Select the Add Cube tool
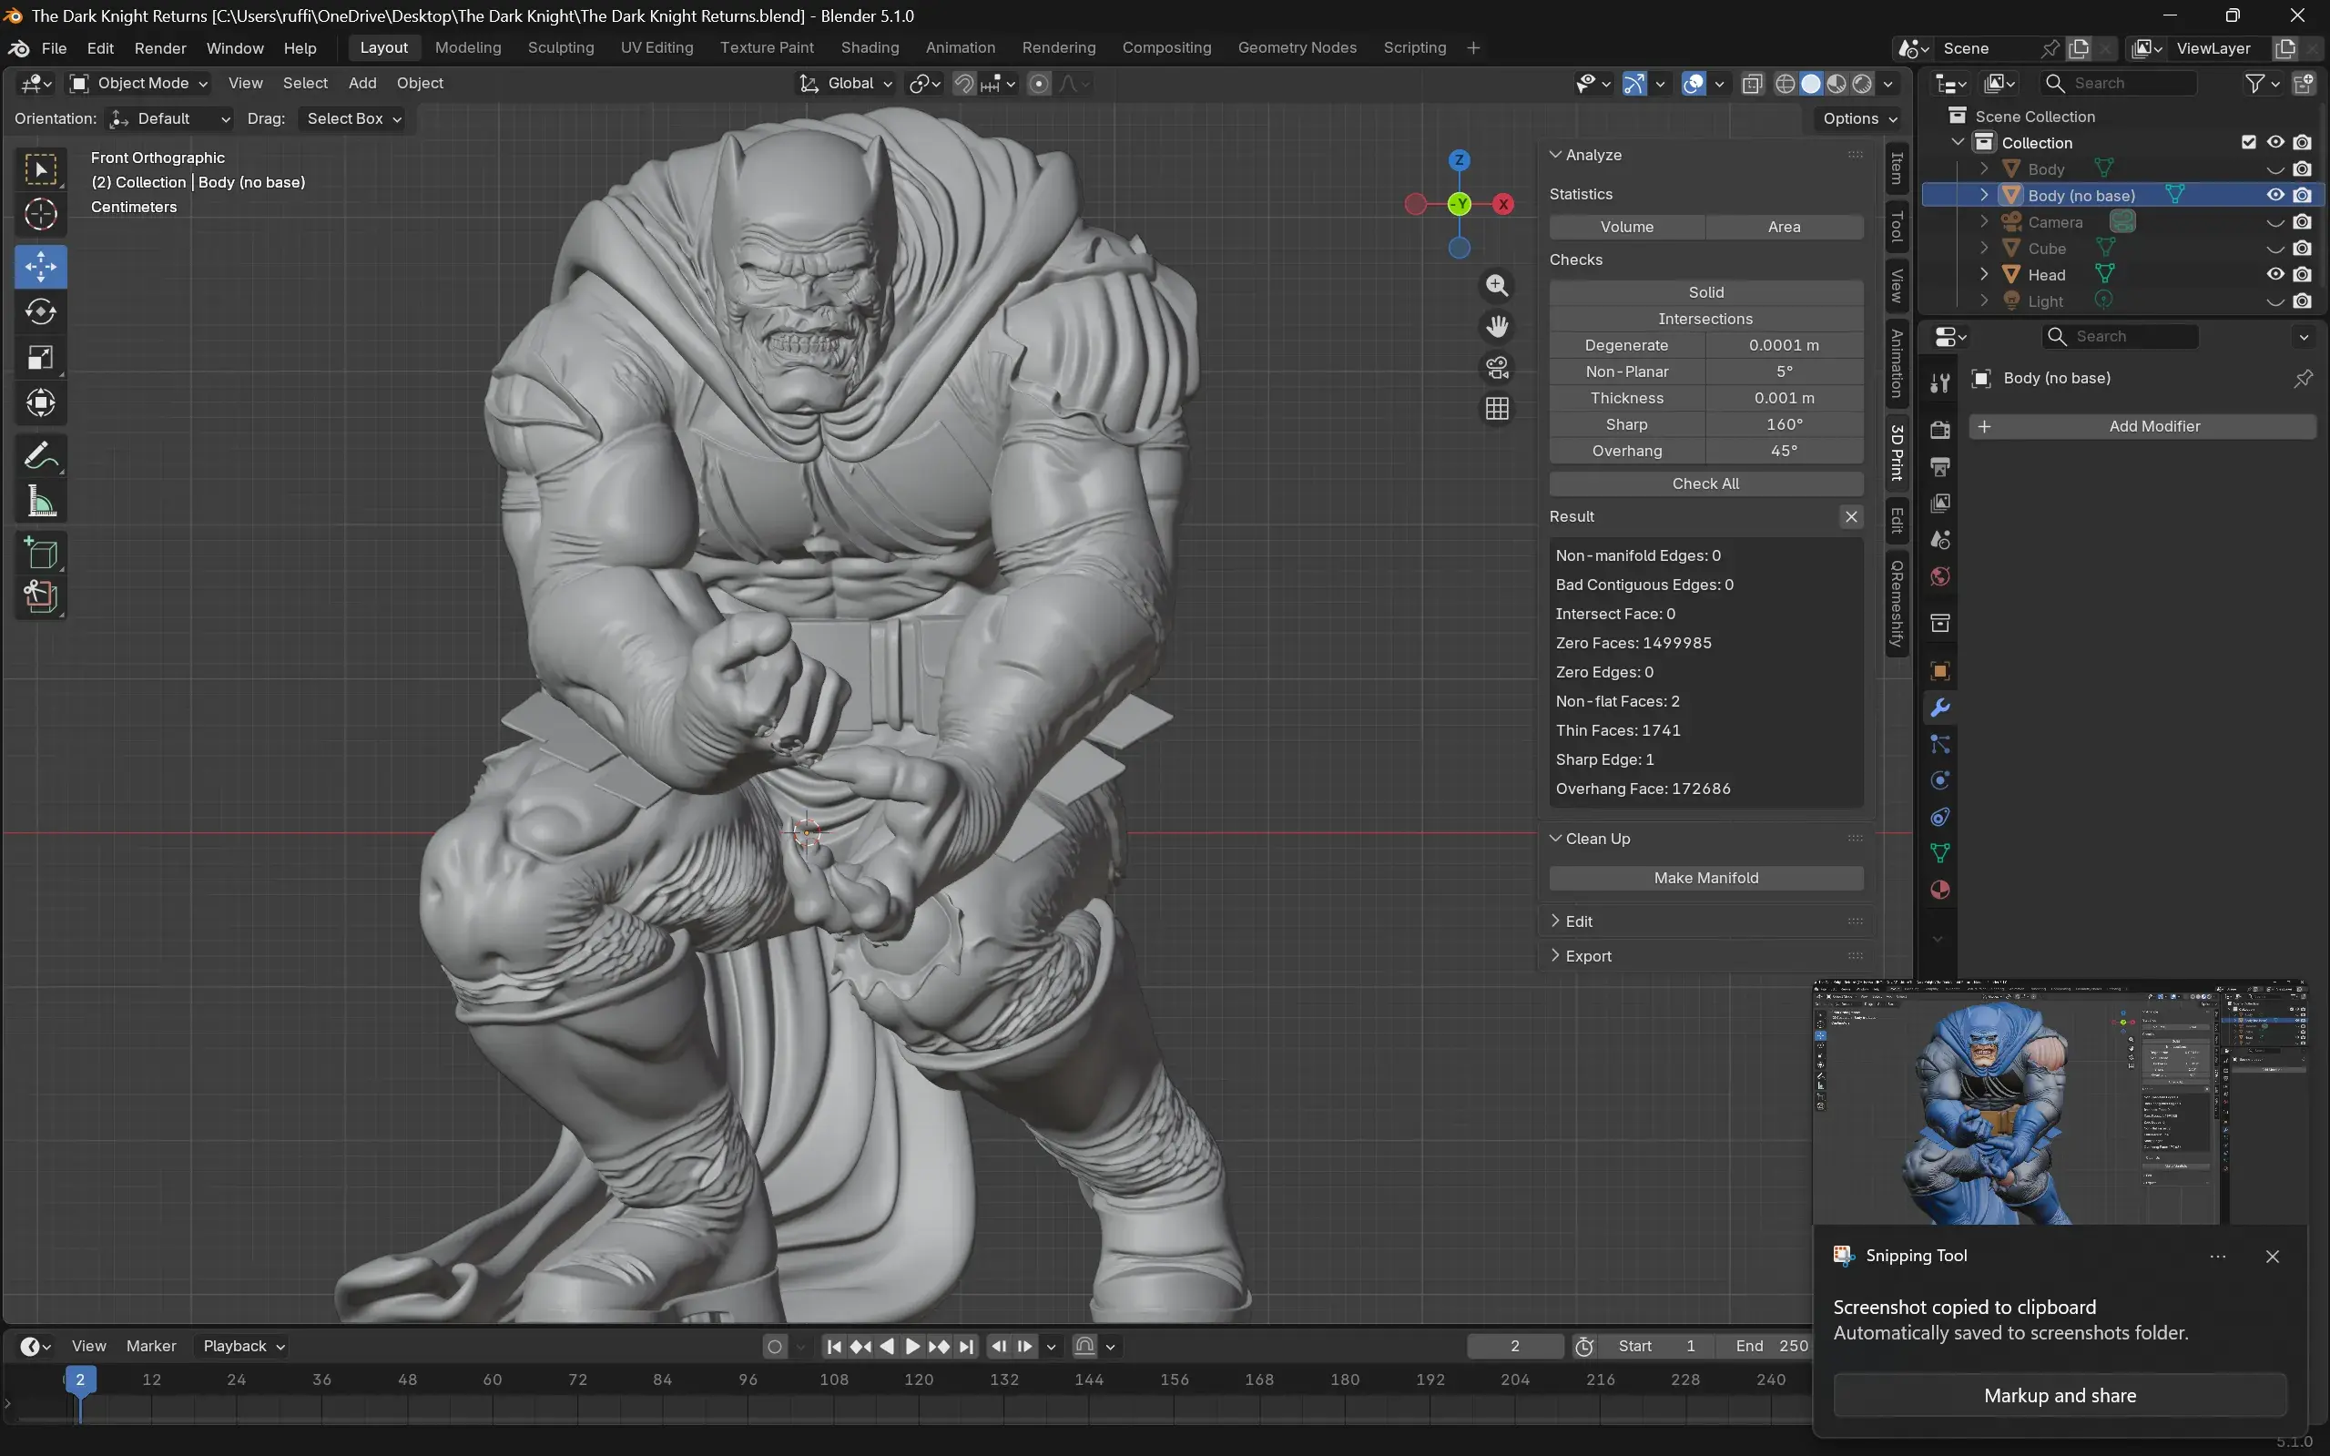This screenshot has width=2330, height=1456. pos(40,554)
